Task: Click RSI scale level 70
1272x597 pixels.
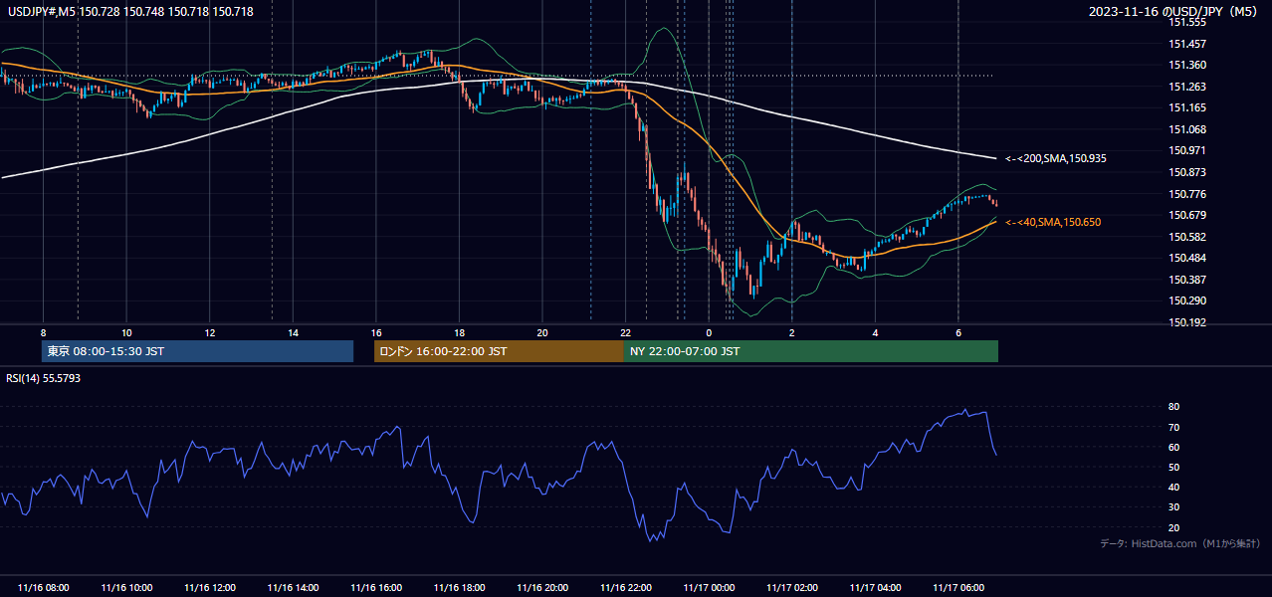Action: (x=1174, y=427)
